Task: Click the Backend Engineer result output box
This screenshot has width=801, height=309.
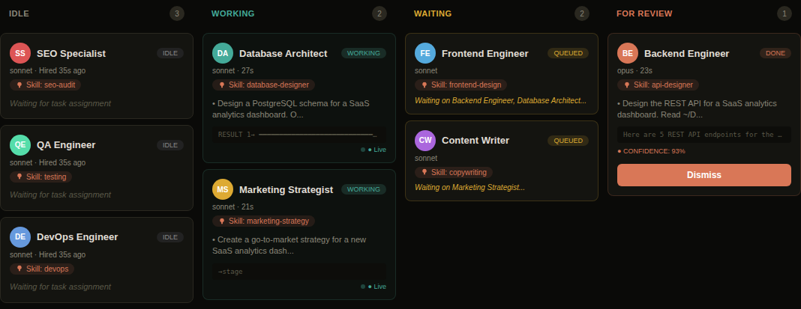Action: coord(703,135)
